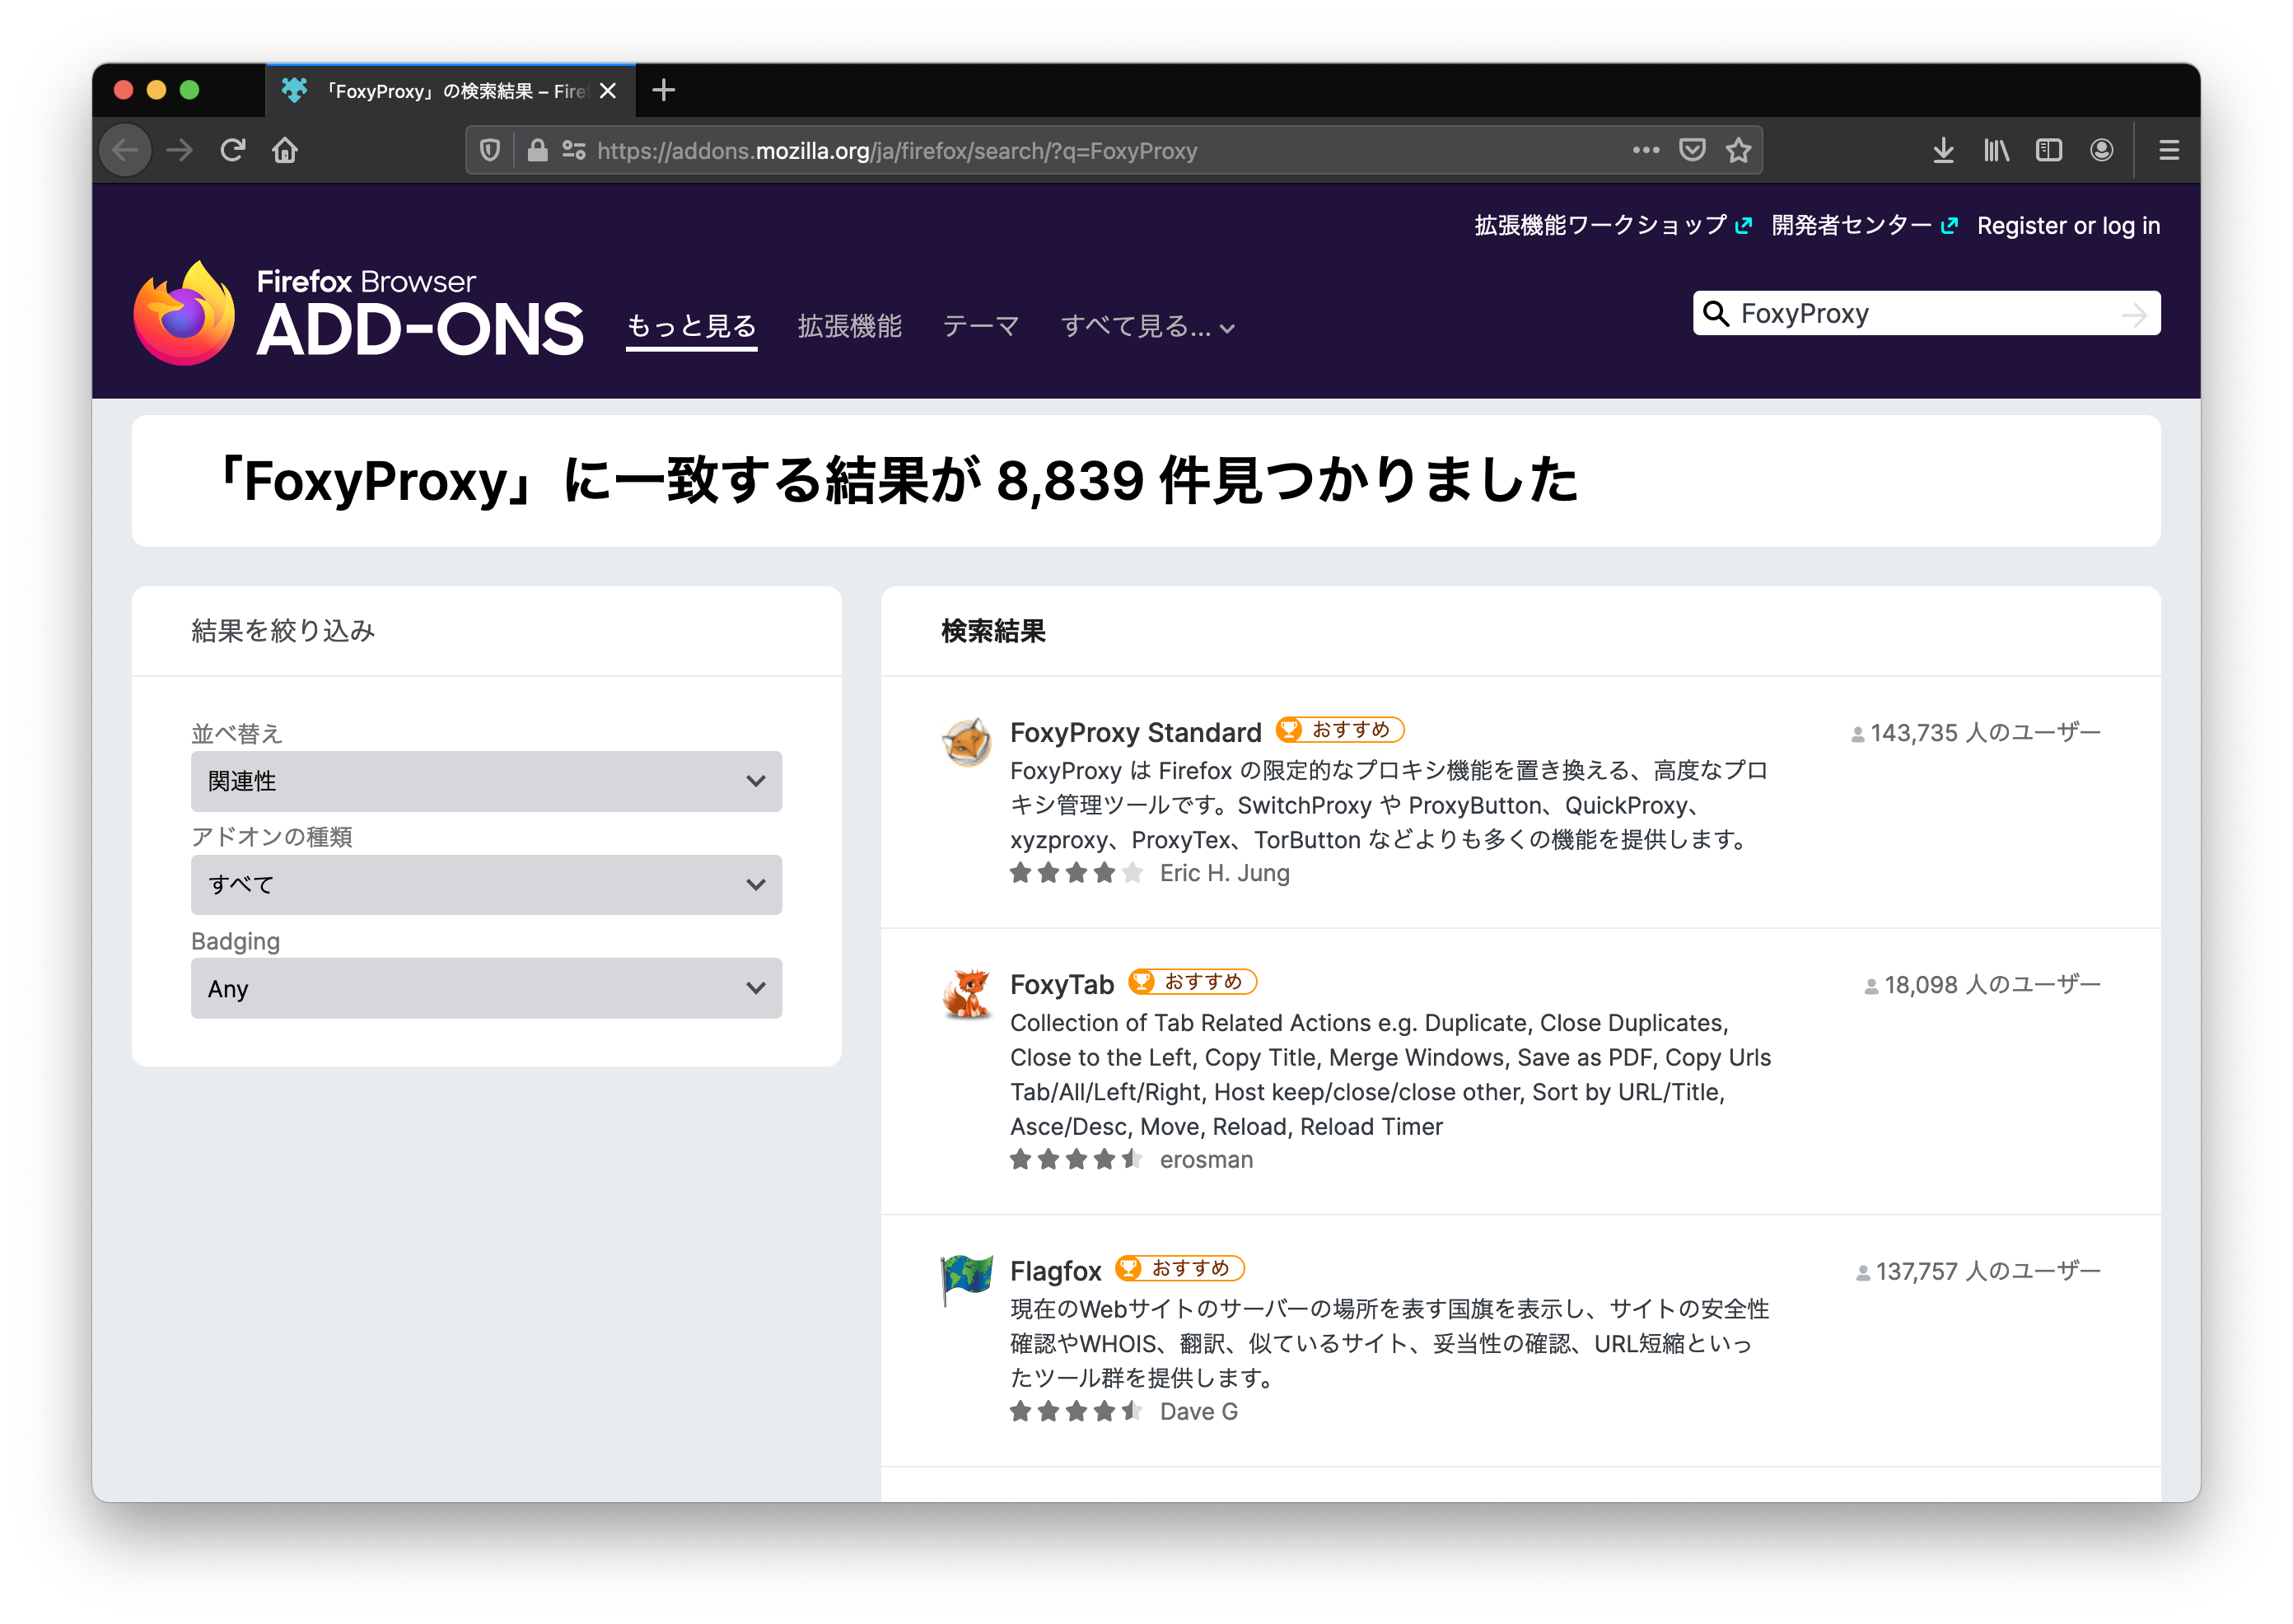Viewport: 2293px width, 1624px height.
Task: Save page to Pocket icon
Action: pos(1692,151)
